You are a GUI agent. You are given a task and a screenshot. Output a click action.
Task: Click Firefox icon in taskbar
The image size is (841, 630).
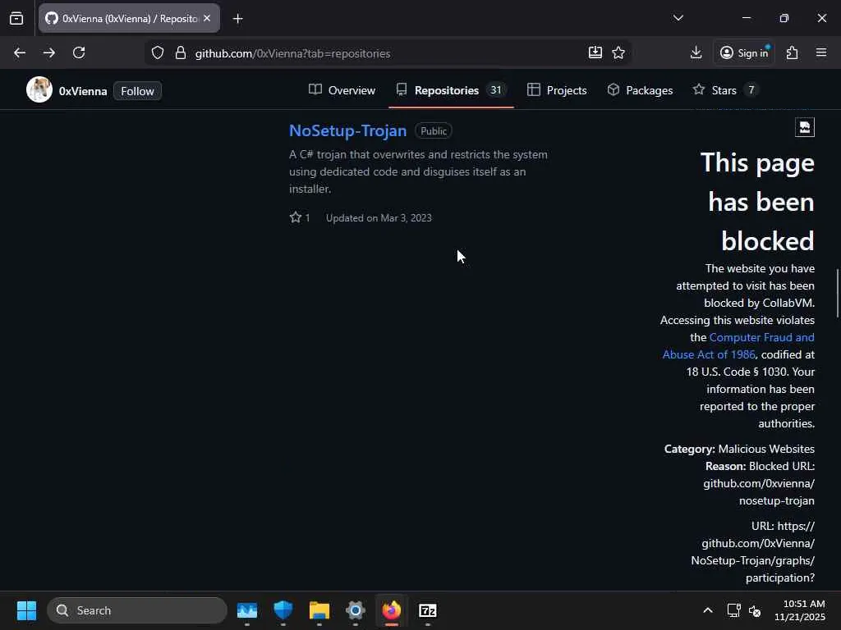[x=392, y=610]
